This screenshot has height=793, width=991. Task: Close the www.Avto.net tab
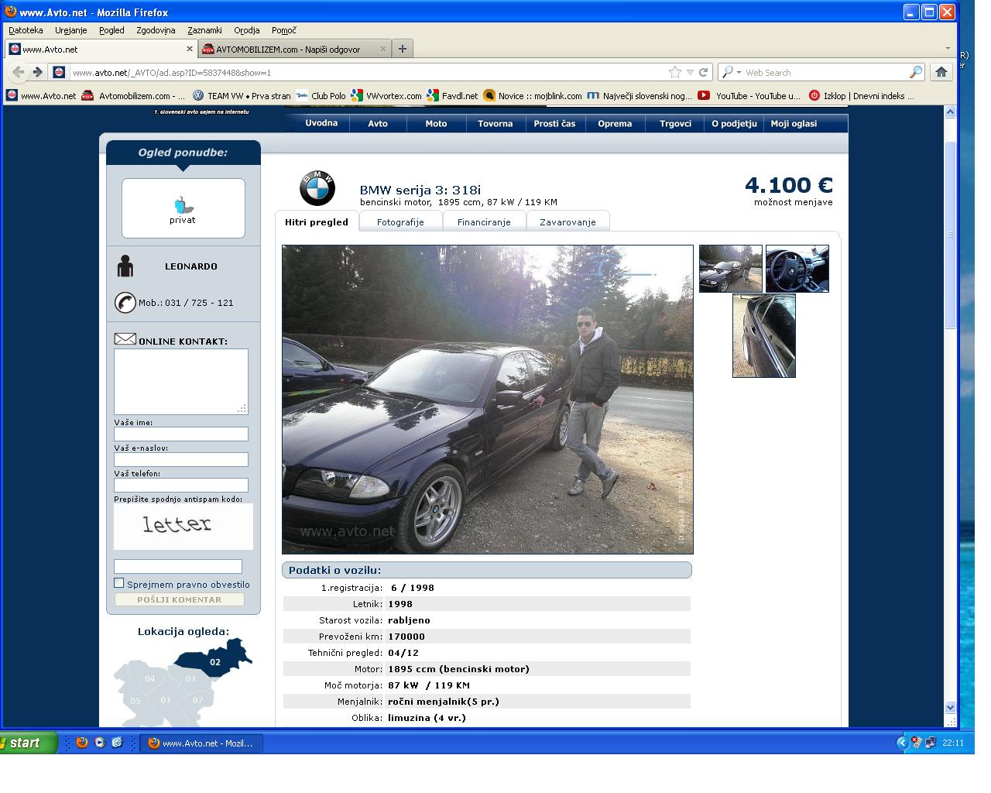(x=190, y=49)
